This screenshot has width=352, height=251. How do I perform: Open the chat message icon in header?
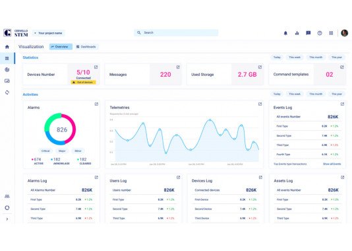tap(308, 33)
